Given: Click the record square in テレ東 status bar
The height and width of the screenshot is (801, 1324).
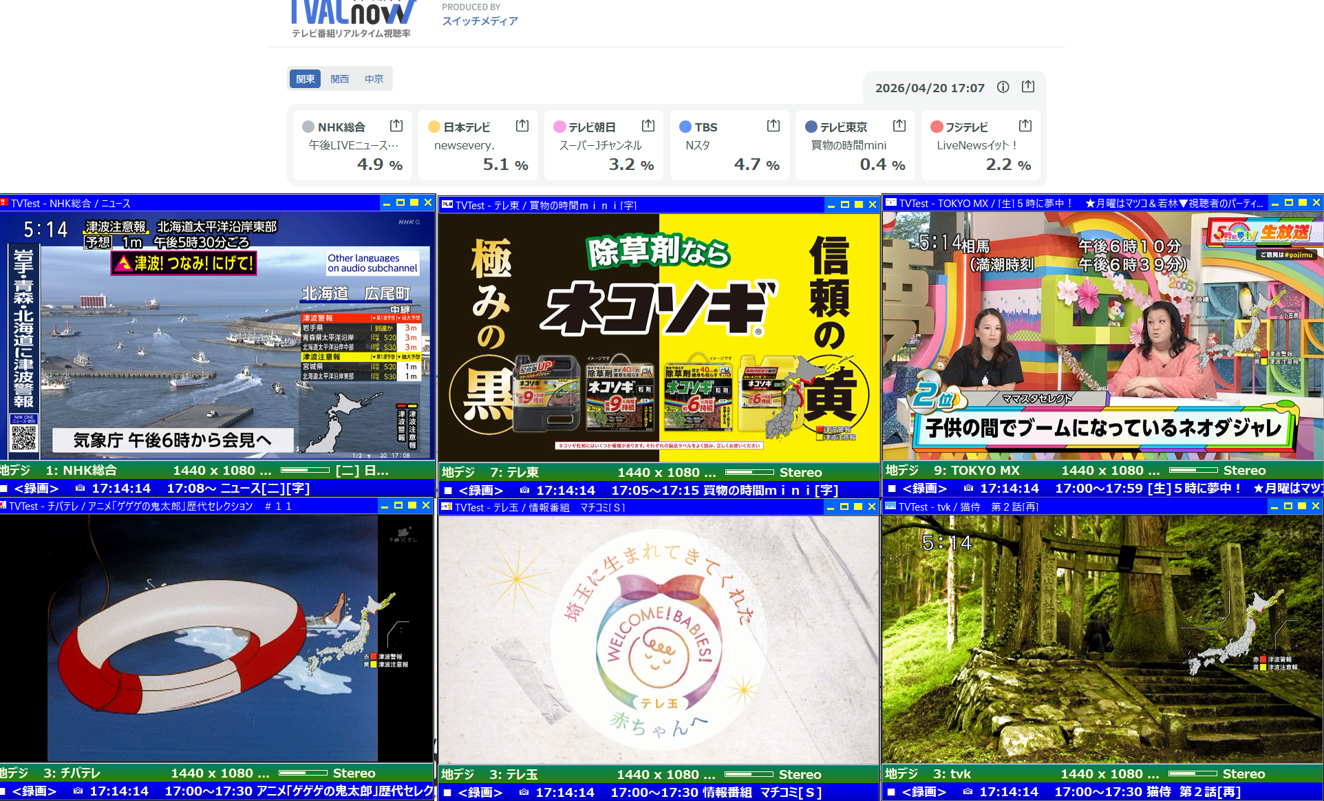Looking at the screenshot, I should [x=448, y=490].
